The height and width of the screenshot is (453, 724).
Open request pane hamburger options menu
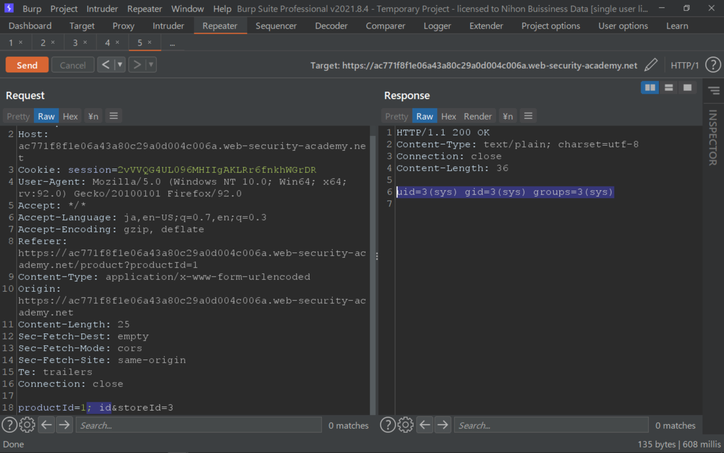(113, 116)
